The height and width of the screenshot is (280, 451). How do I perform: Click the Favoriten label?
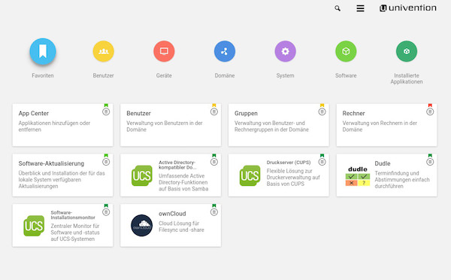click(43, 75)
